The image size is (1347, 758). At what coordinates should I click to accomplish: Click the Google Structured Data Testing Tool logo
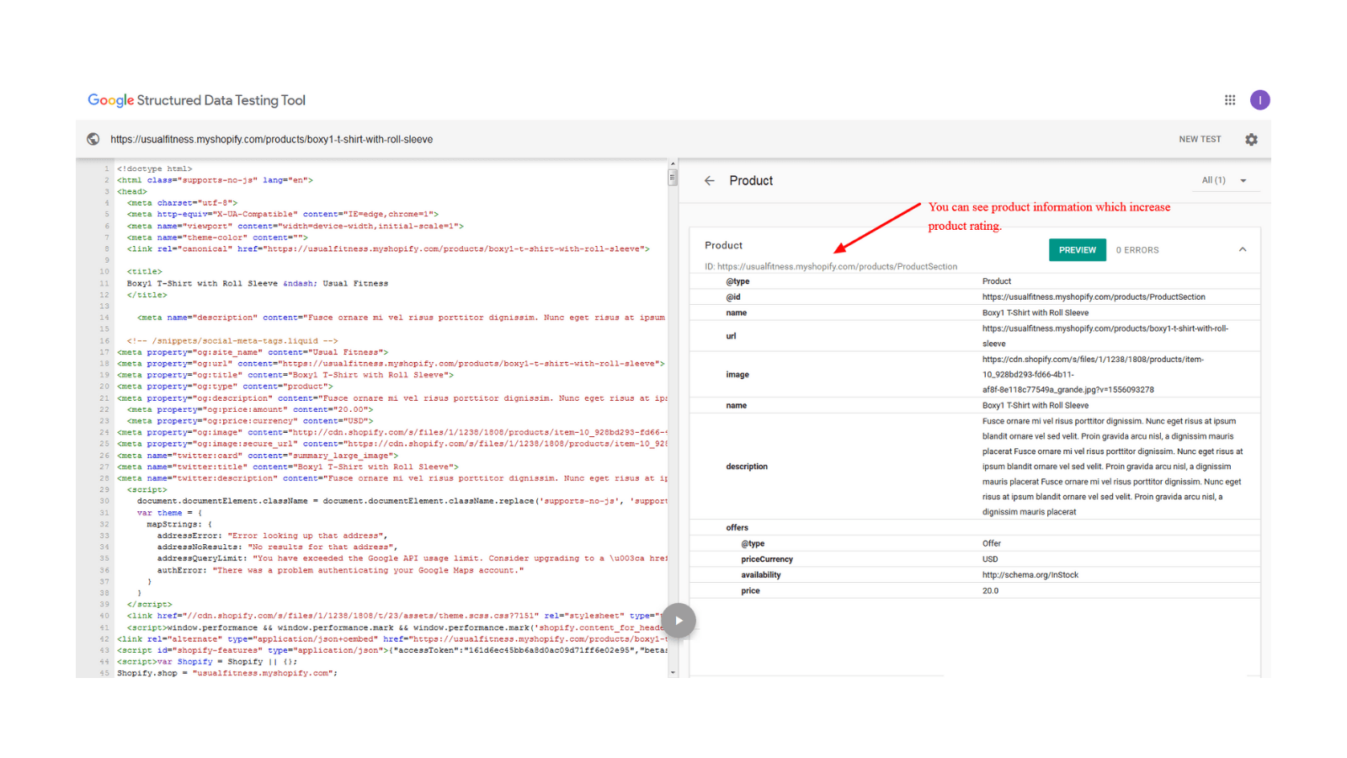tap(196, 100)
